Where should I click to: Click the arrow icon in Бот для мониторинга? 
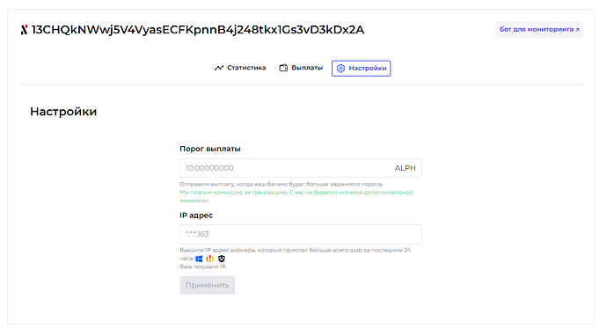click(x=577, y=29)
